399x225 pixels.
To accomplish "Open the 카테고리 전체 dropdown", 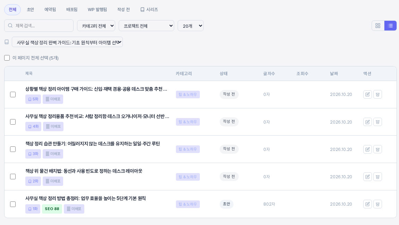I will click(x=96, y=26).
